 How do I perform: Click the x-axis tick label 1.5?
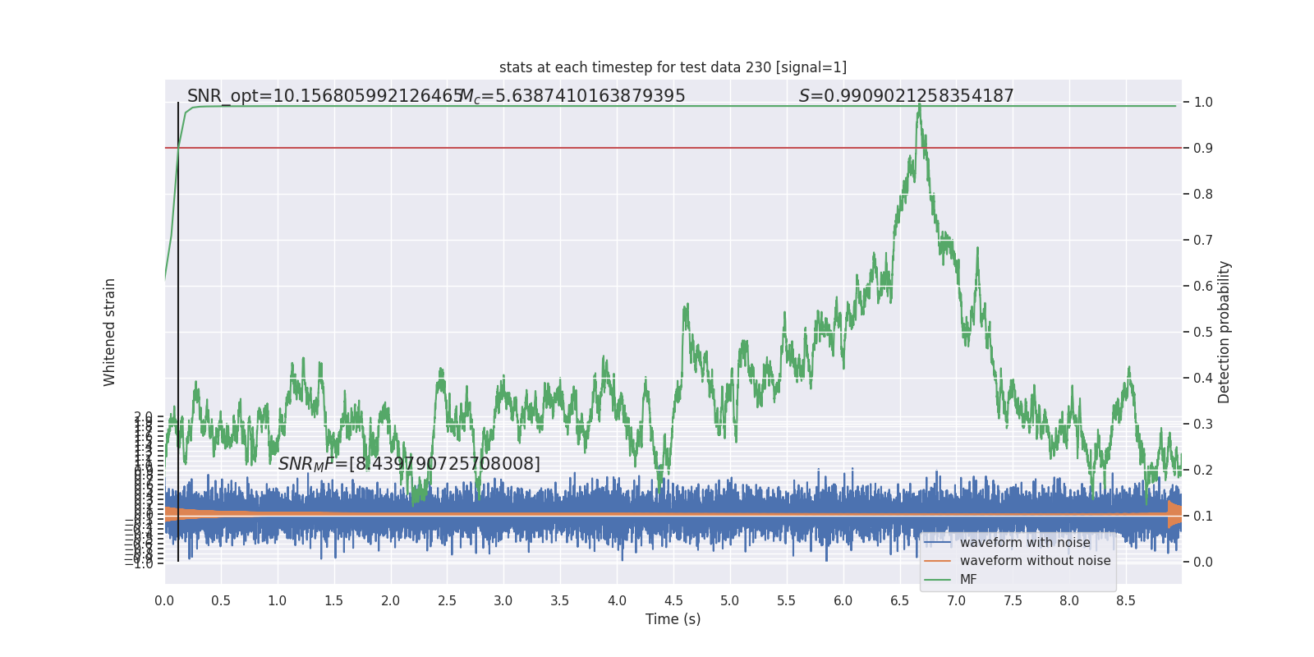point(333,601)
